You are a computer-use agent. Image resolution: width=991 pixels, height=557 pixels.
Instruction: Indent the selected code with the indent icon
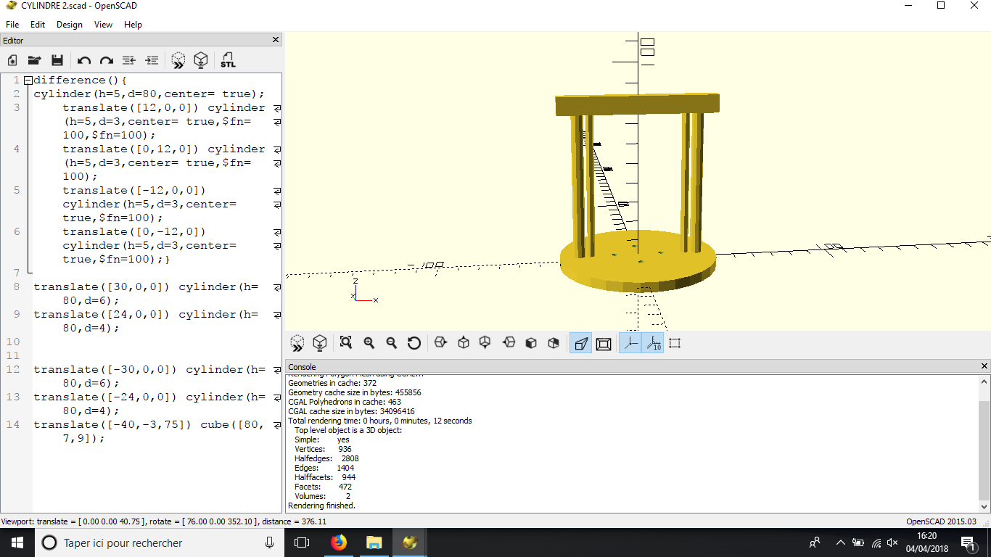152,60
